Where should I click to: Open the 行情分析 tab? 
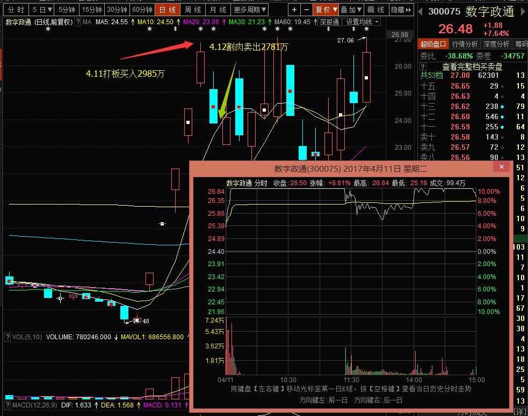(465, 44)
